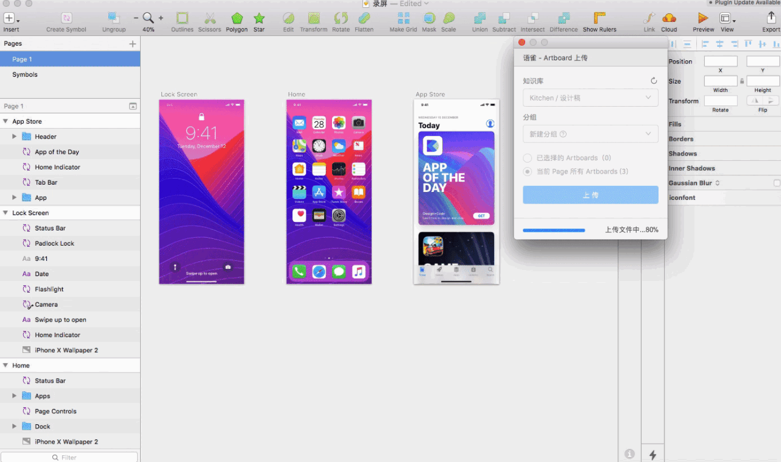Expand the Header layer group

[15, 137]
